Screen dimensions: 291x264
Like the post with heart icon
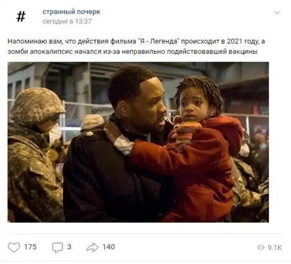click(x=14, y=247)
